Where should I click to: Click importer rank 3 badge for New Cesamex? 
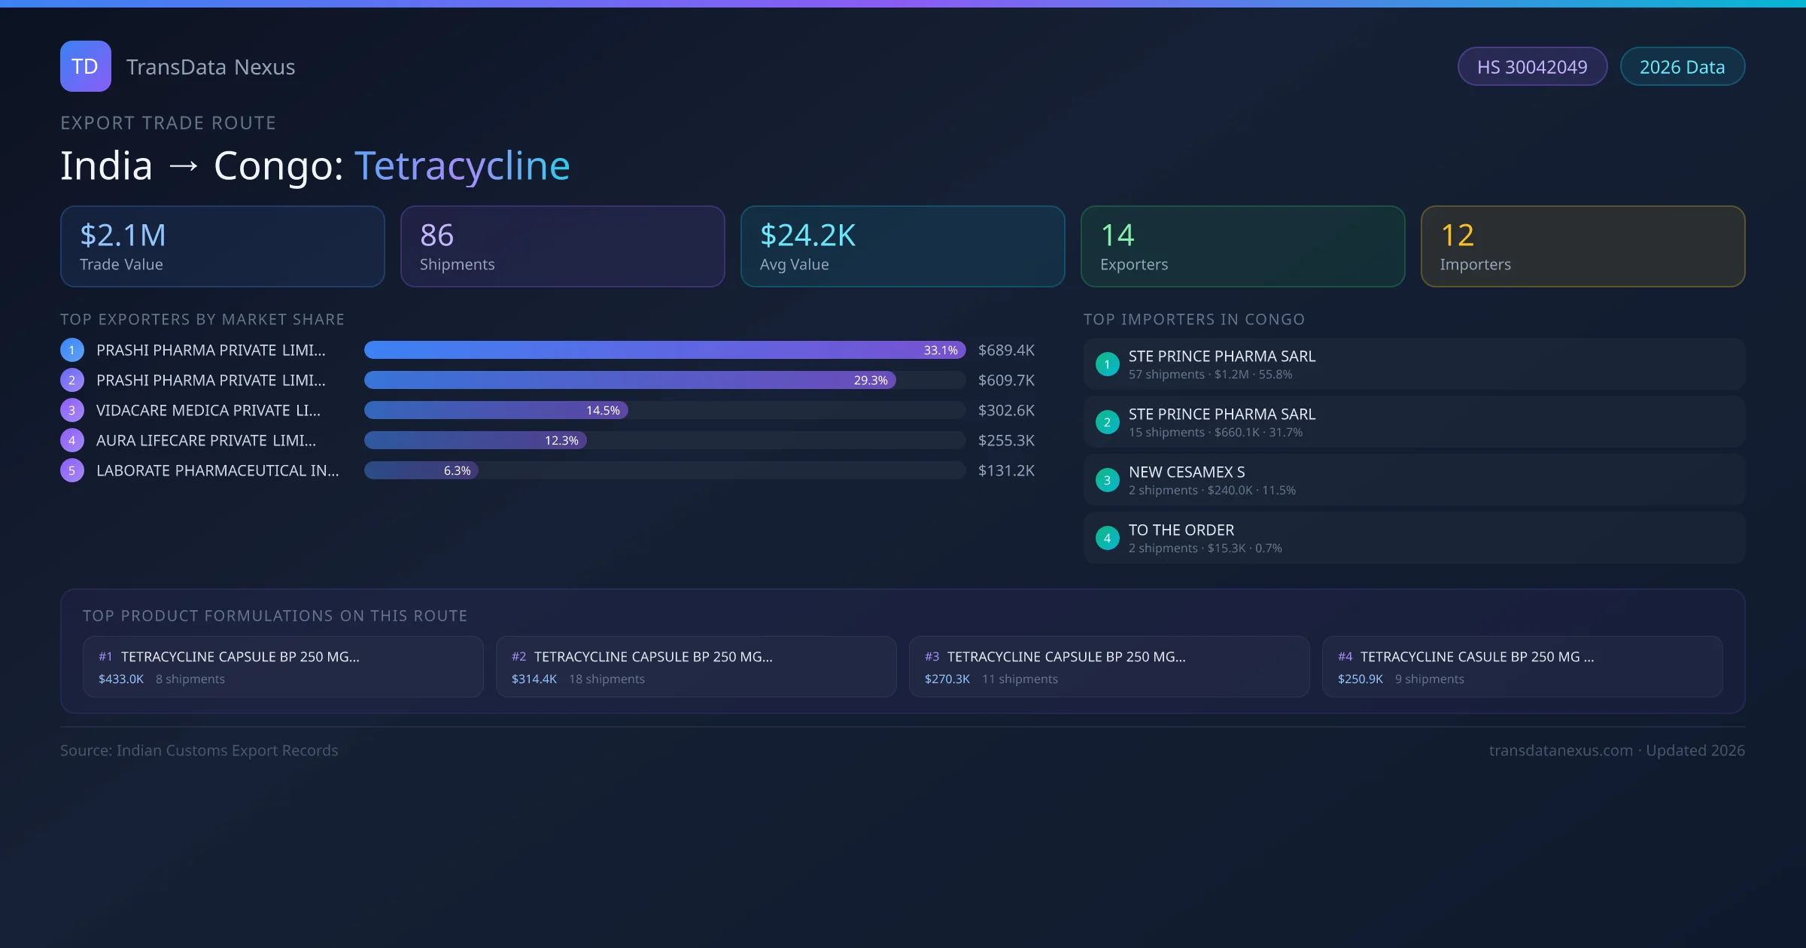1107,480
